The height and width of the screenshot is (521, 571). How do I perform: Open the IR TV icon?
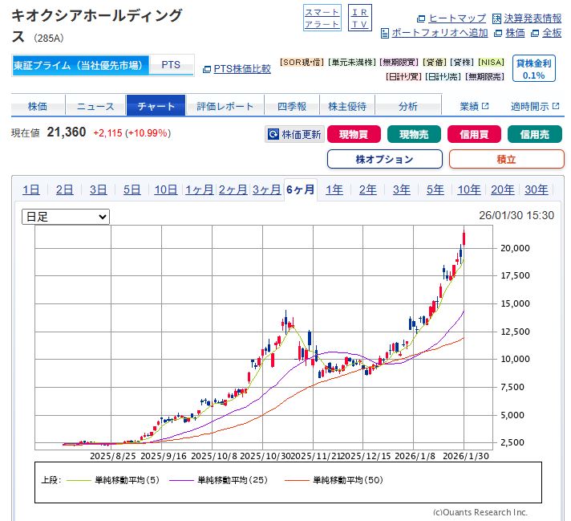[x=360, y=18]
